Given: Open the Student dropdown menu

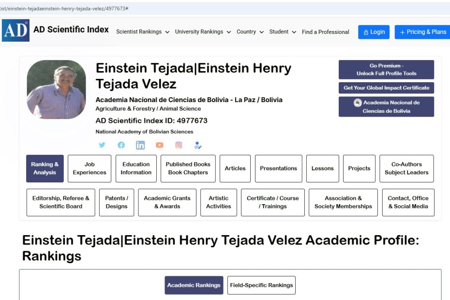Looking at the screenshot, I should (x=283, y=32).
